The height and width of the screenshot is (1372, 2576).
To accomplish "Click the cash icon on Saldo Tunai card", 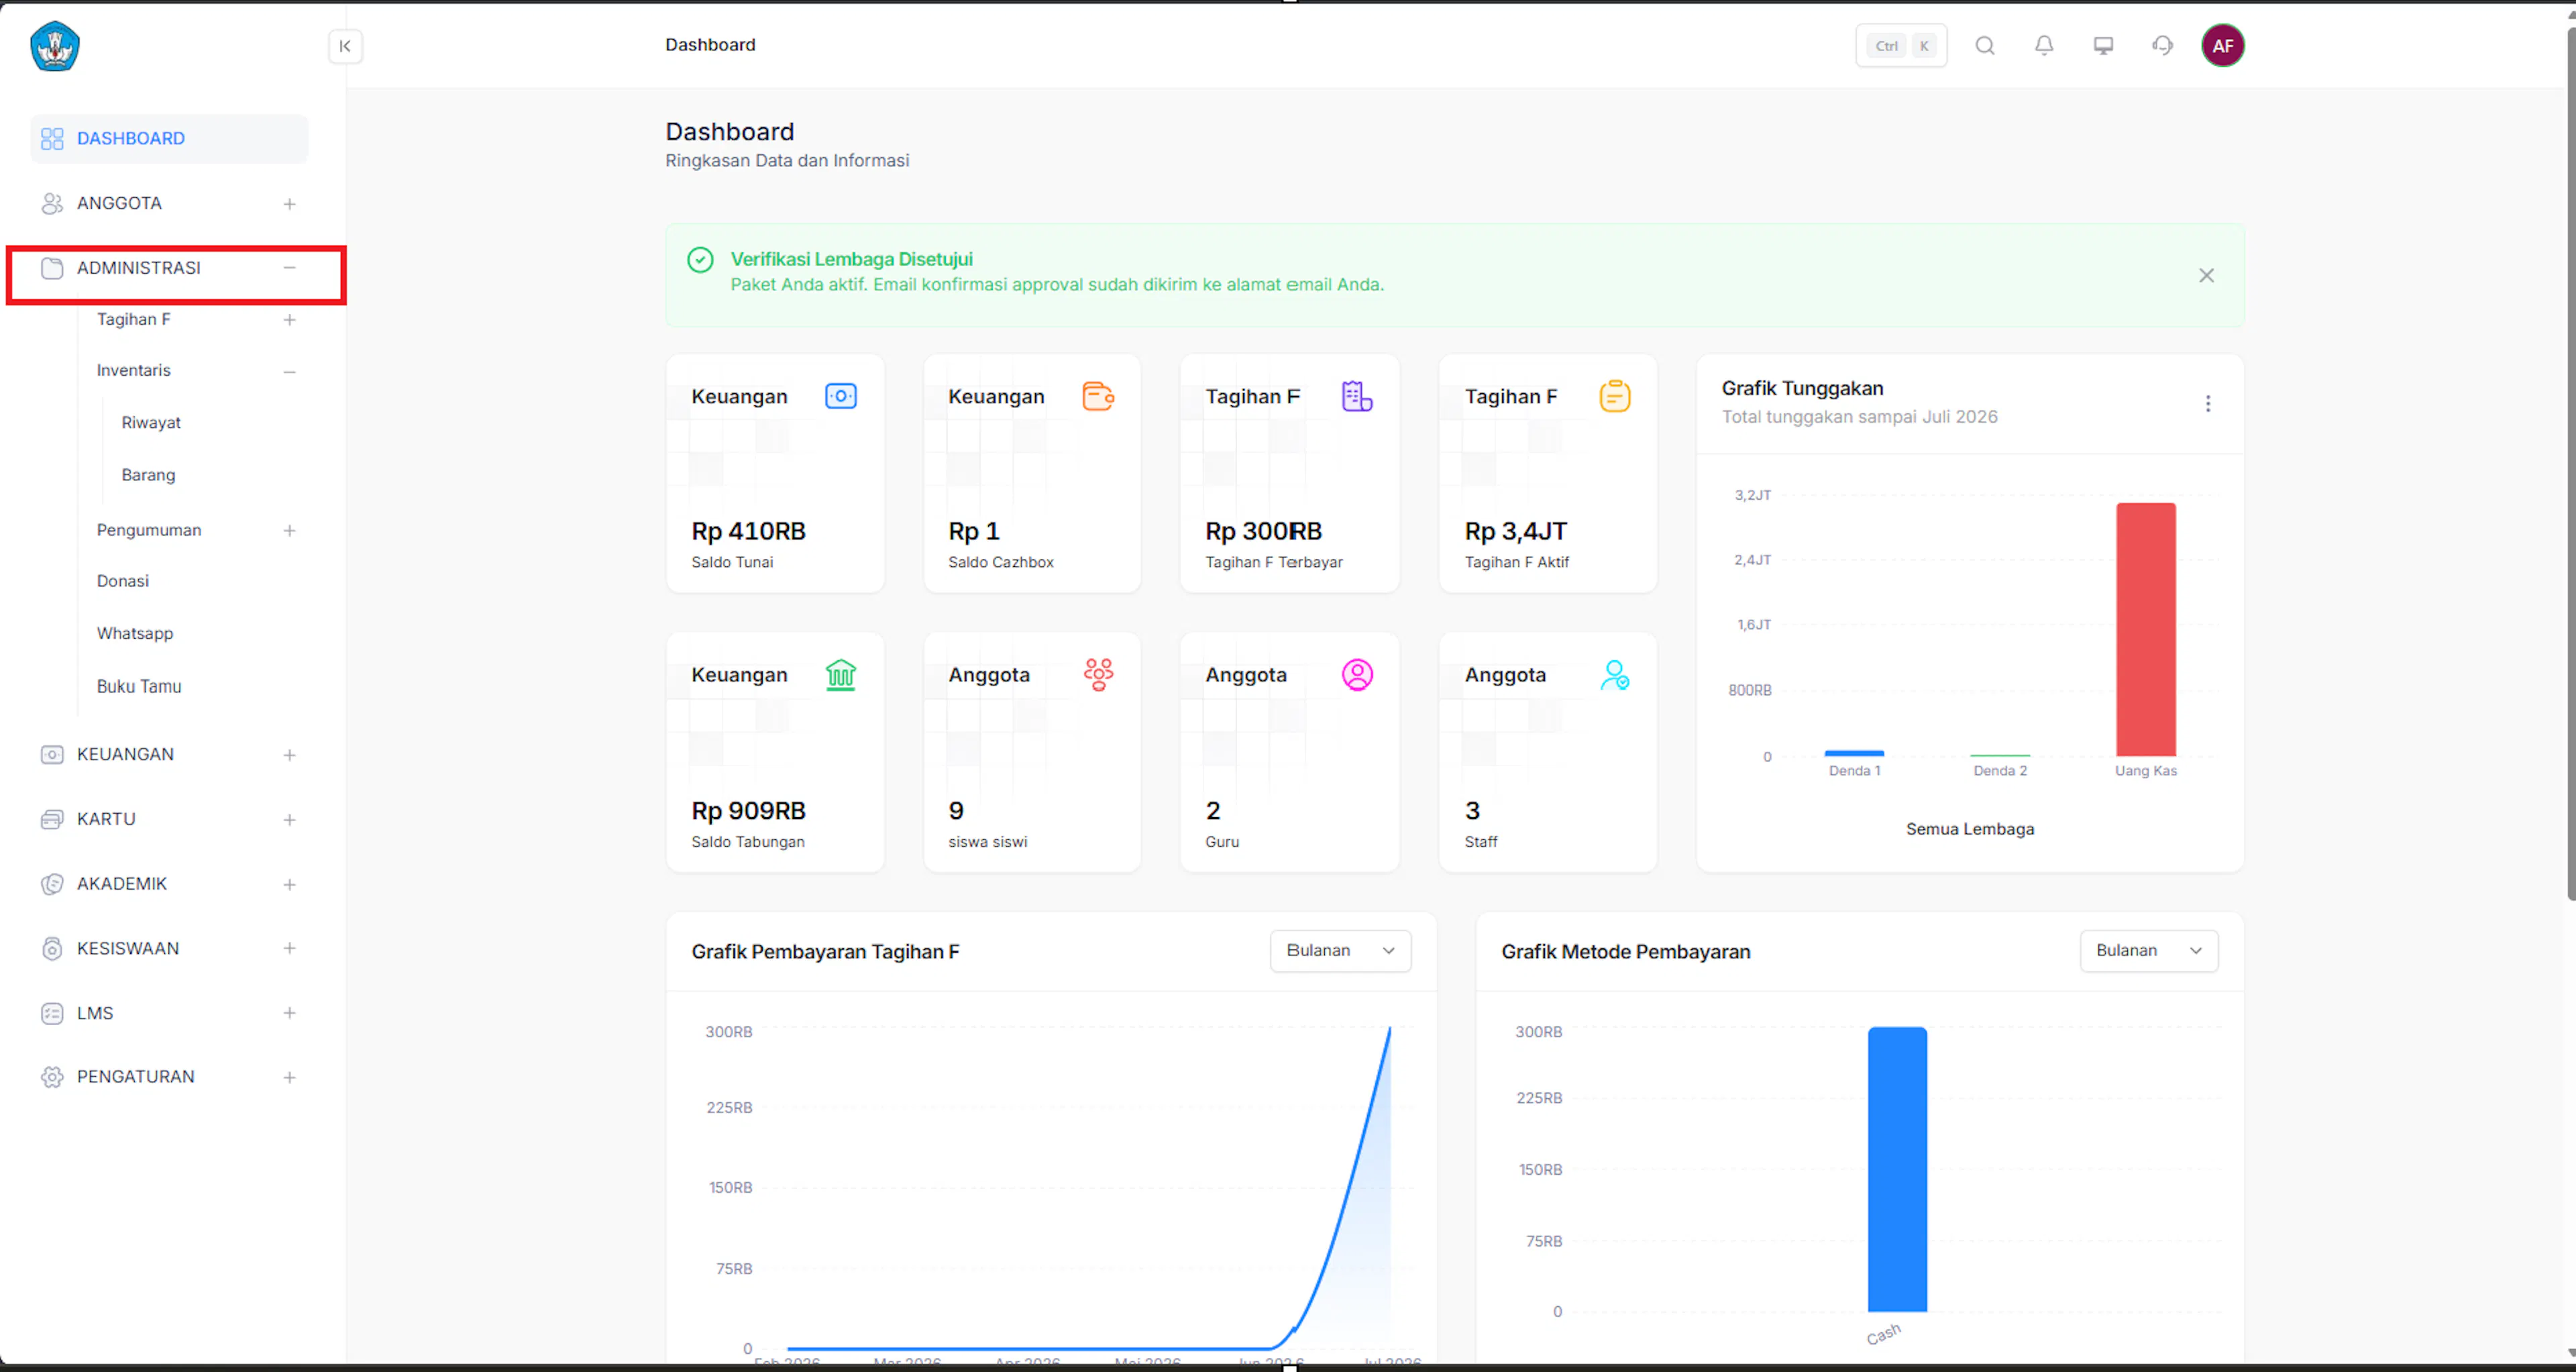I will click(840, 397).
